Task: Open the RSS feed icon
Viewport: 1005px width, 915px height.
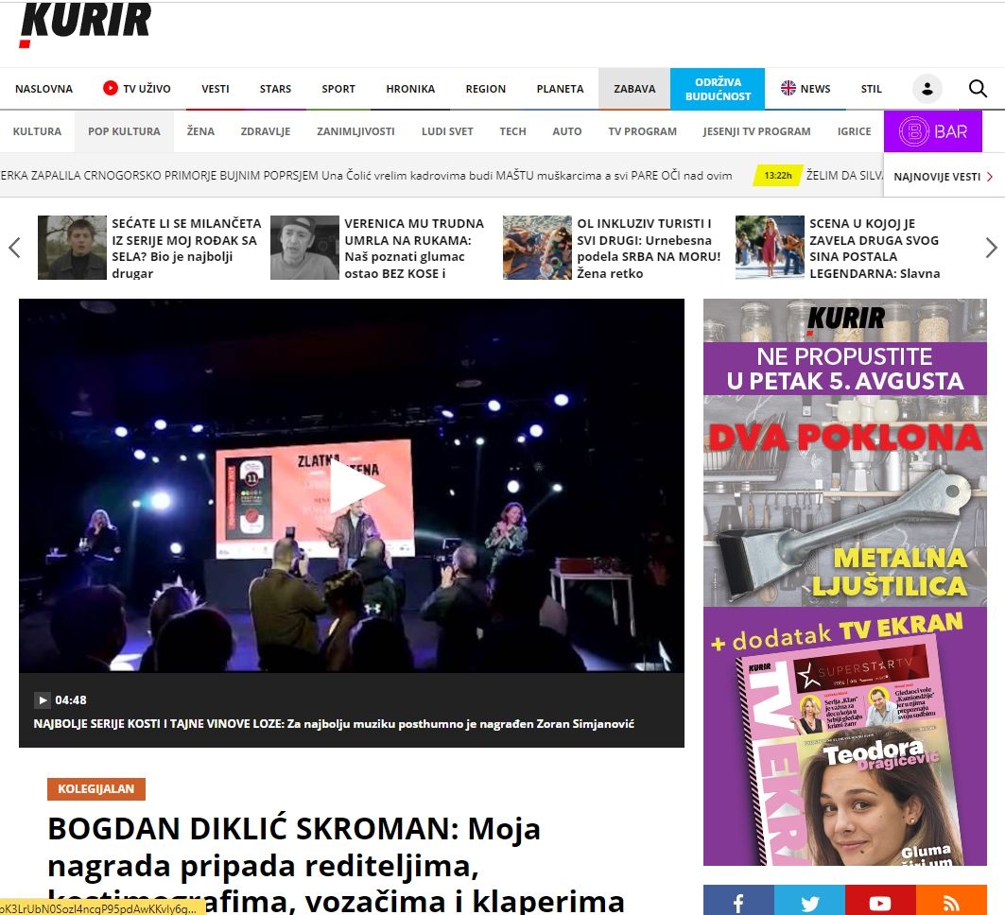Action: click(x=950, y=903)
